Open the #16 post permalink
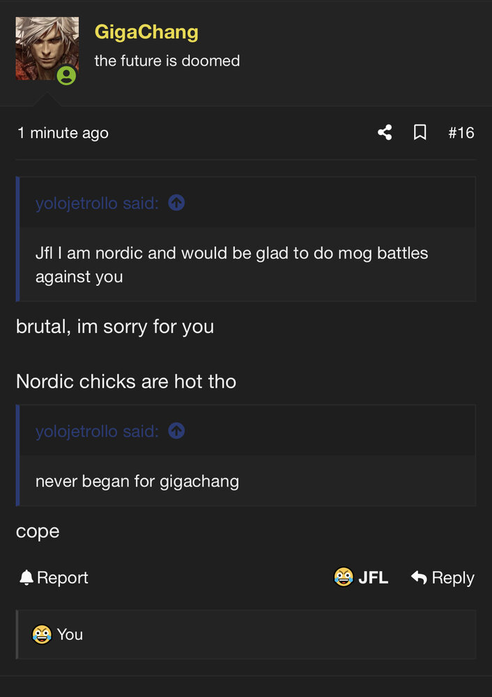Image resolution: width=492 pixels, height=697 pixels. (461, 132)
